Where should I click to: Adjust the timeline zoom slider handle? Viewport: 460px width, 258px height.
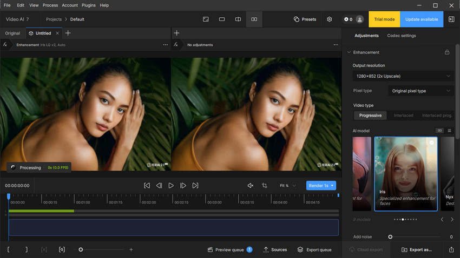point(81,249)
